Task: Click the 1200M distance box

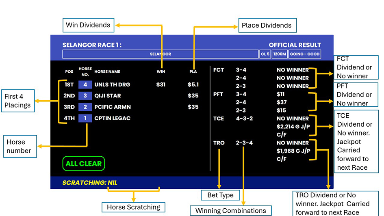Action: tap(280, 54)
